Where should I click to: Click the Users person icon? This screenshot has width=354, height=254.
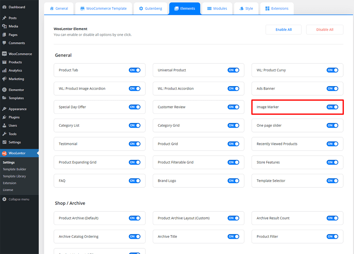coord(4,126)
